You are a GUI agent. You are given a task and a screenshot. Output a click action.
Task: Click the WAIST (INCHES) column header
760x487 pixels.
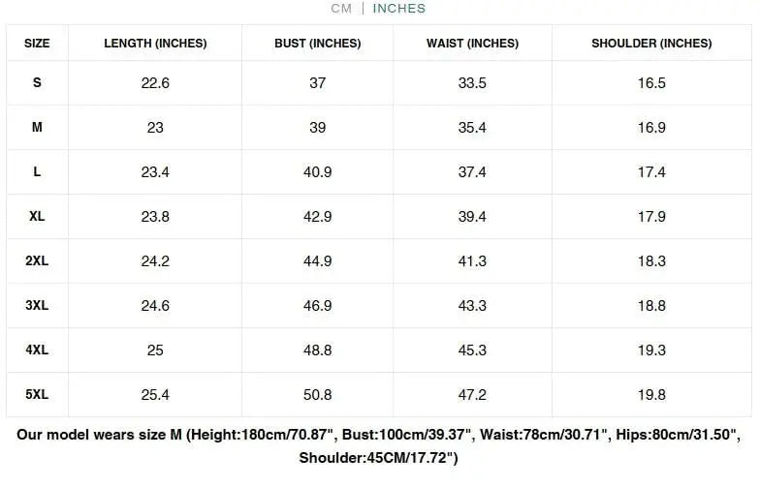[x=472, y=44]
